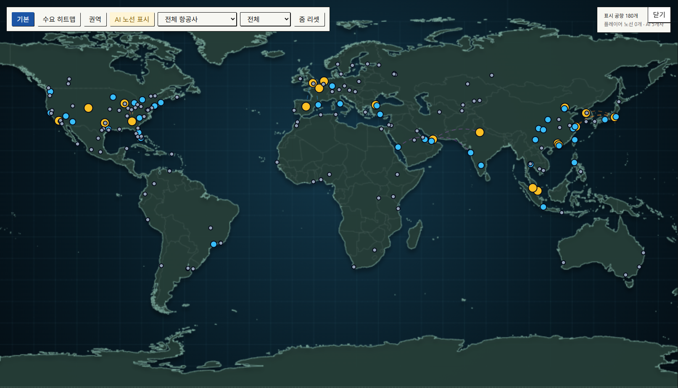Click the yellow marker in central Spain
This screenshot has width=678, height=388.
pos(306,107)
